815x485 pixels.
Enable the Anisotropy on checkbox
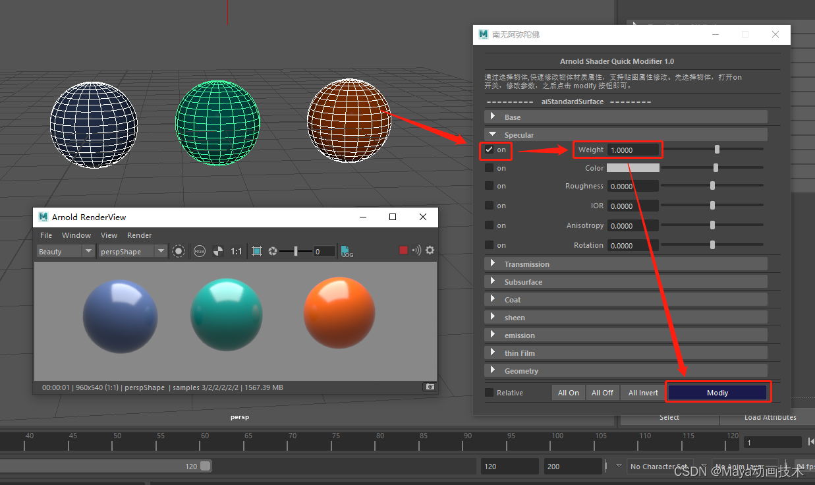[x=489, y=225]
